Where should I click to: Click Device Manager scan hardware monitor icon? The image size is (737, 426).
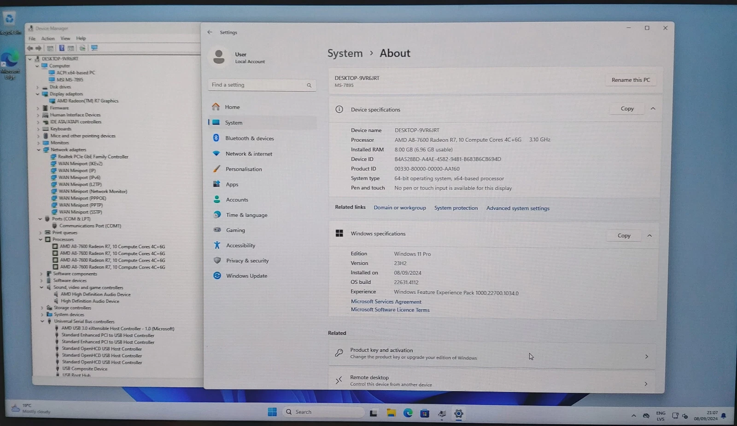click(94, 48)
